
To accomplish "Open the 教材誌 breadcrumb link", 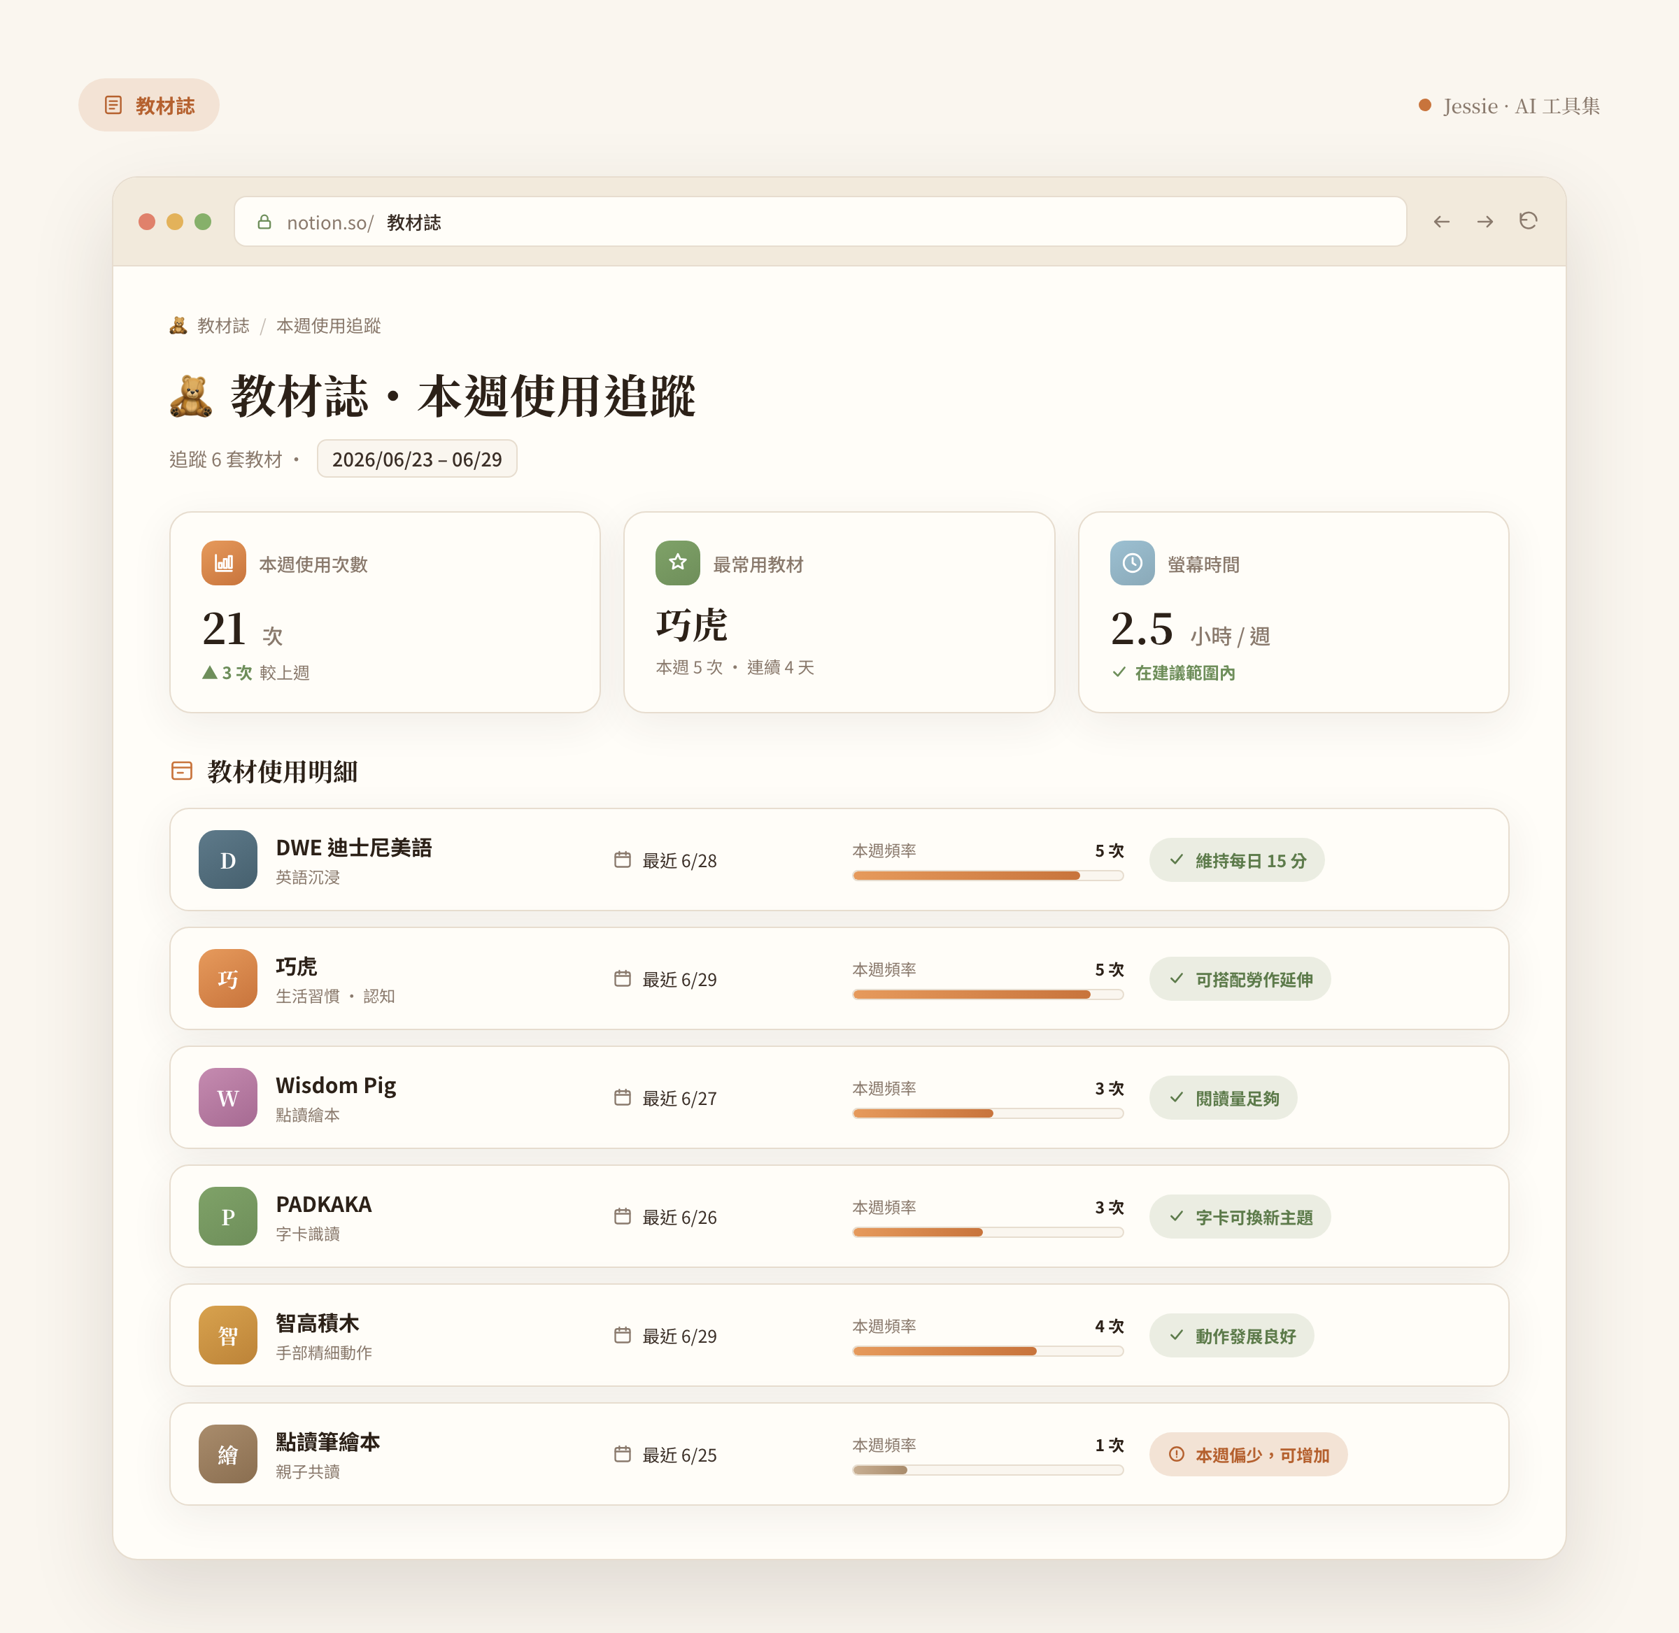I will [223, 326].
